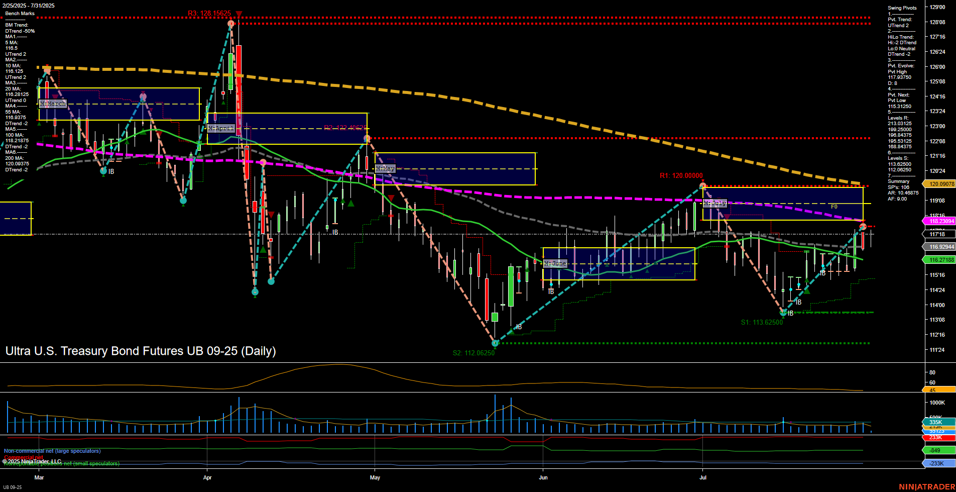This screenshot has width=956, height=492.
Task: Click the © 2025 NinjaTrader, LLC notice
Action: click(x=32, y=461)
